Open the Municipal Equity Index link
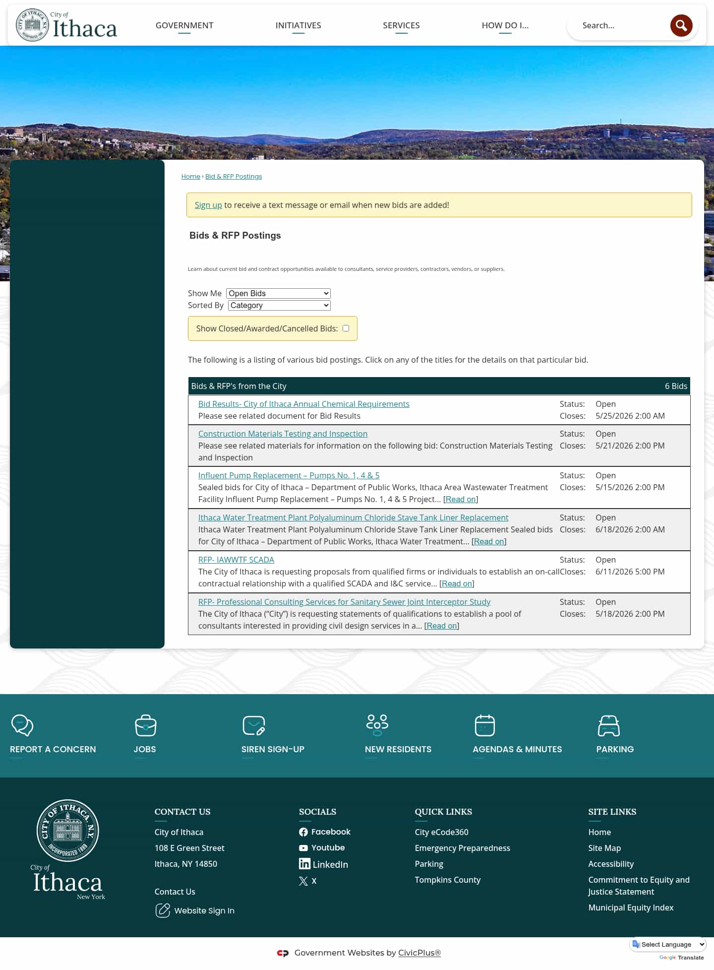Viewport: 714px width, 970px height. [631, 907]
